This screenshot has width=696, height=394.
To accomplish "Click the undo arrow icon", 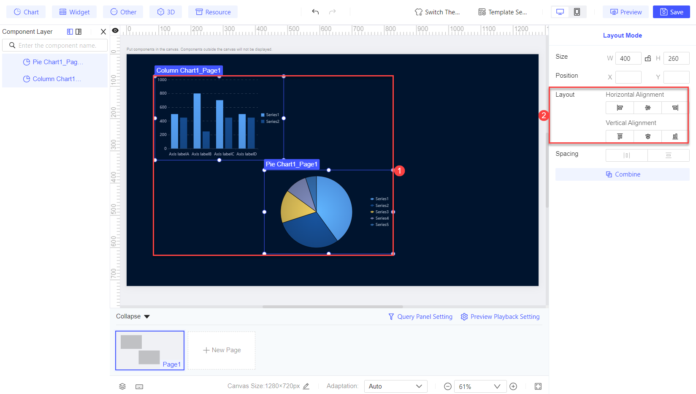I will point(315,12).
